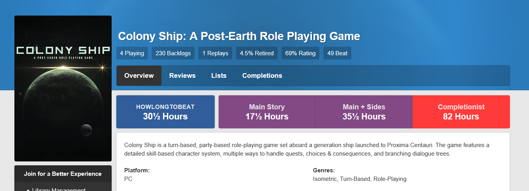Click the HowLongToBeat 30½ Hours tile

pos(165,112)
